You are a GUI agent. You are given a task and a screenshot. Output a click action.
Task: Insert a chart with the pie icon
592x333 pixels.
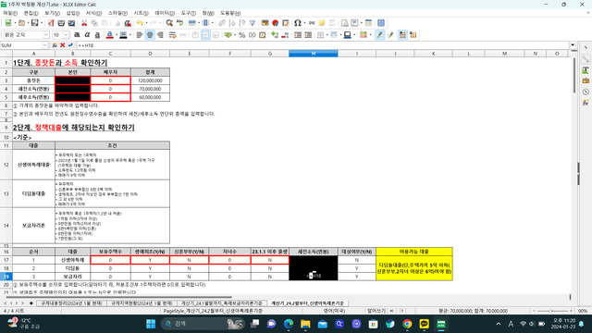tap(276, 23)
